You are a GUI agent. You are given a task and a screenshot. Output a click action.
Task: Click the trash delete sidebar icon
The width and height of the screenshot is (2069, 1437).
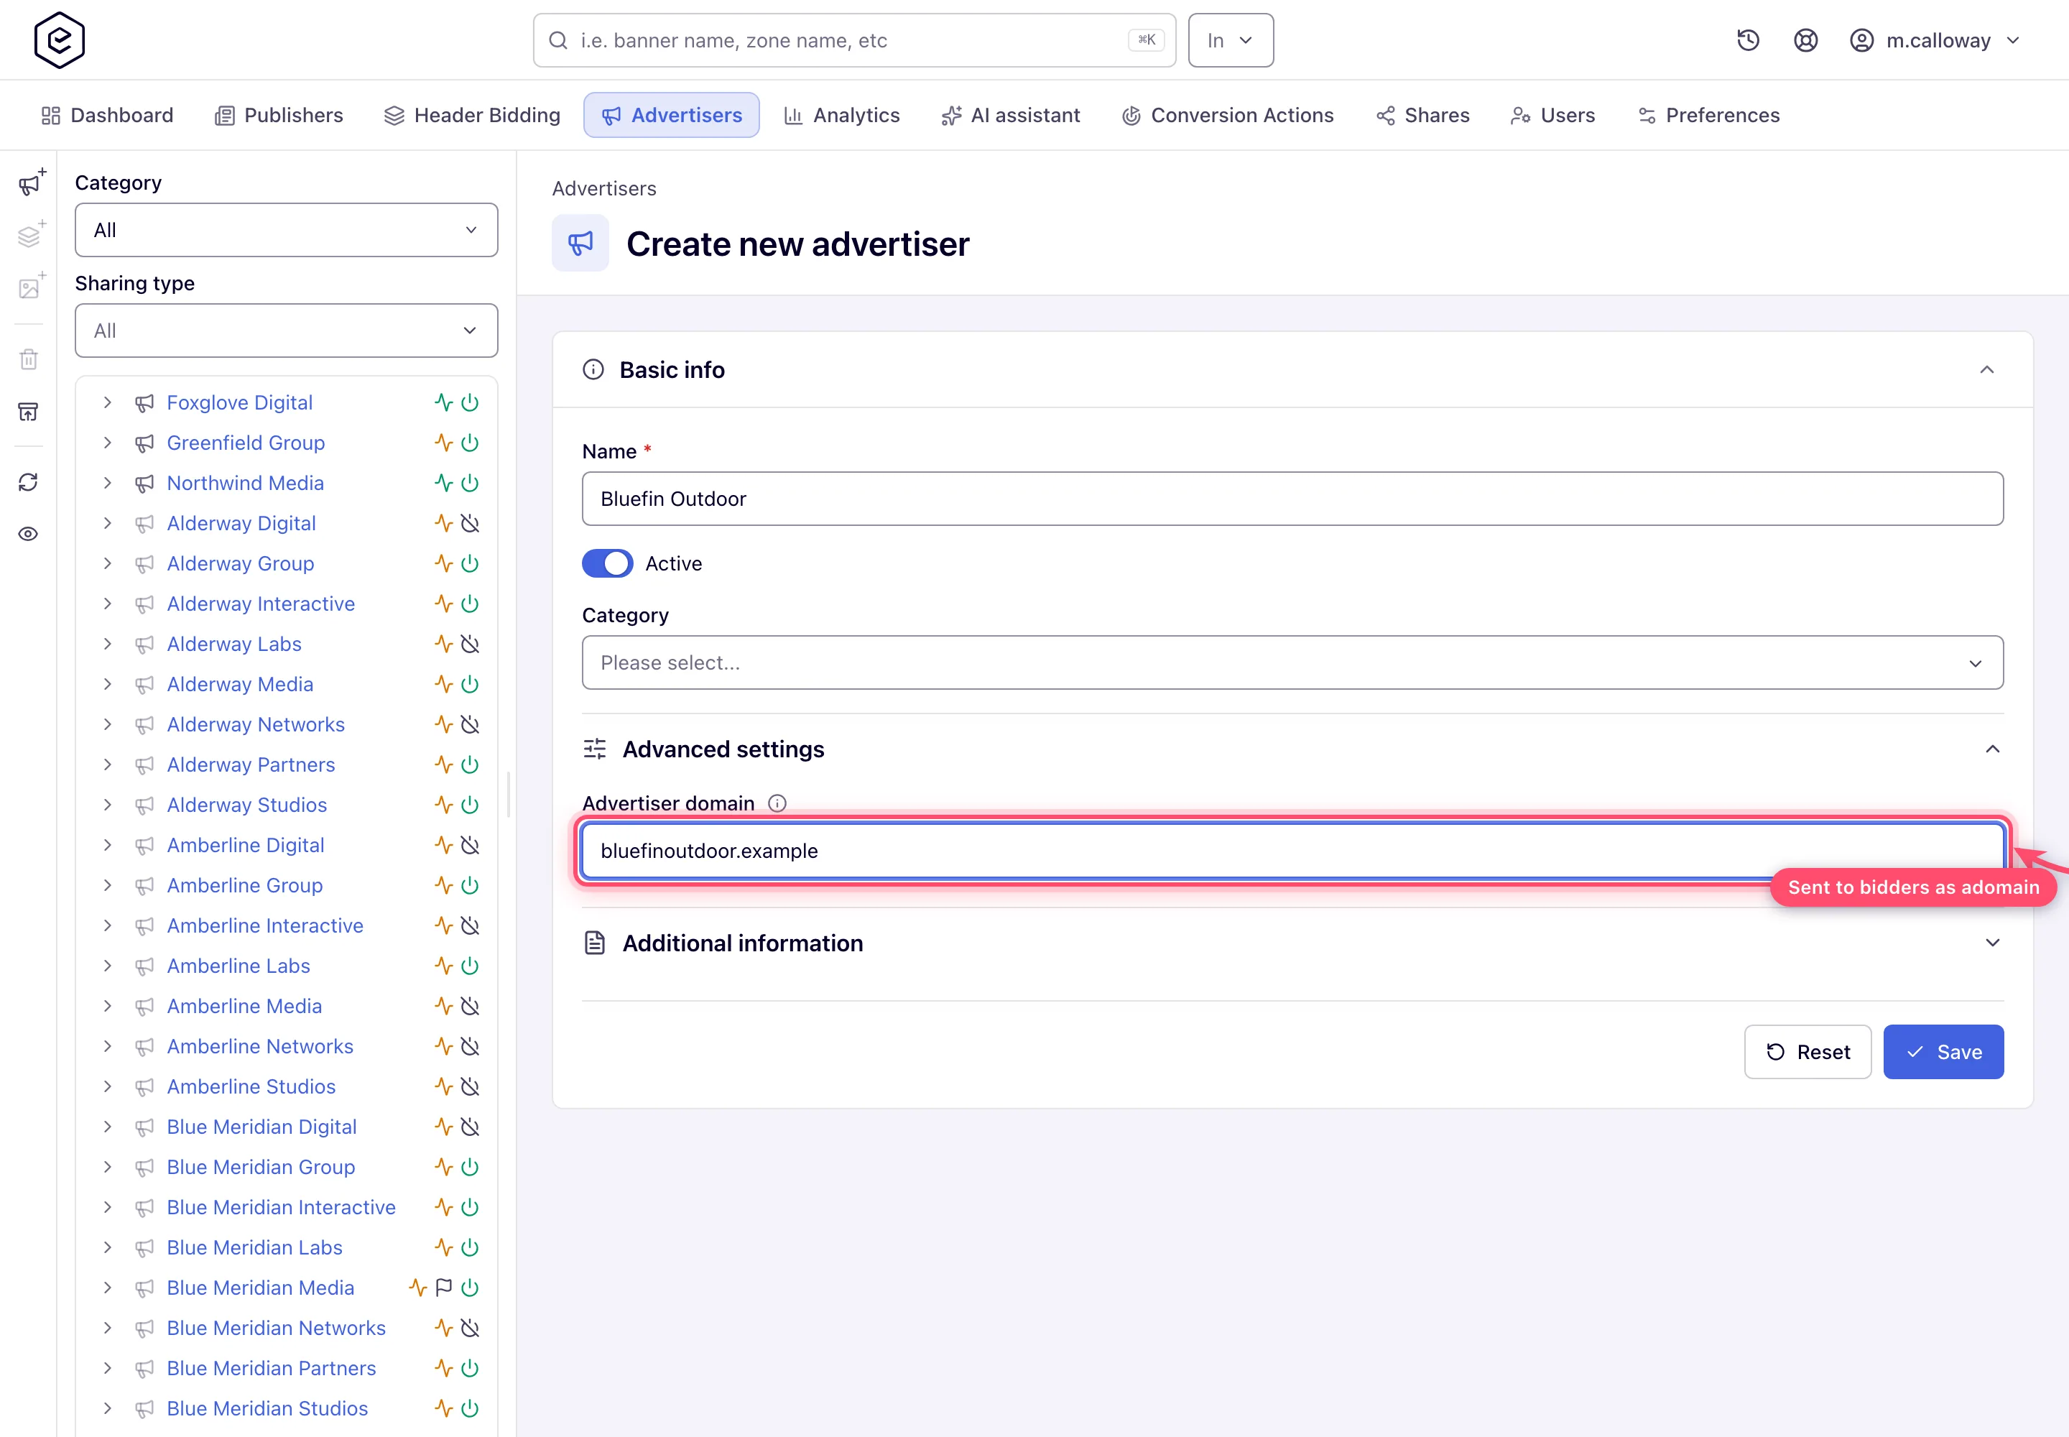click(29, 359)
